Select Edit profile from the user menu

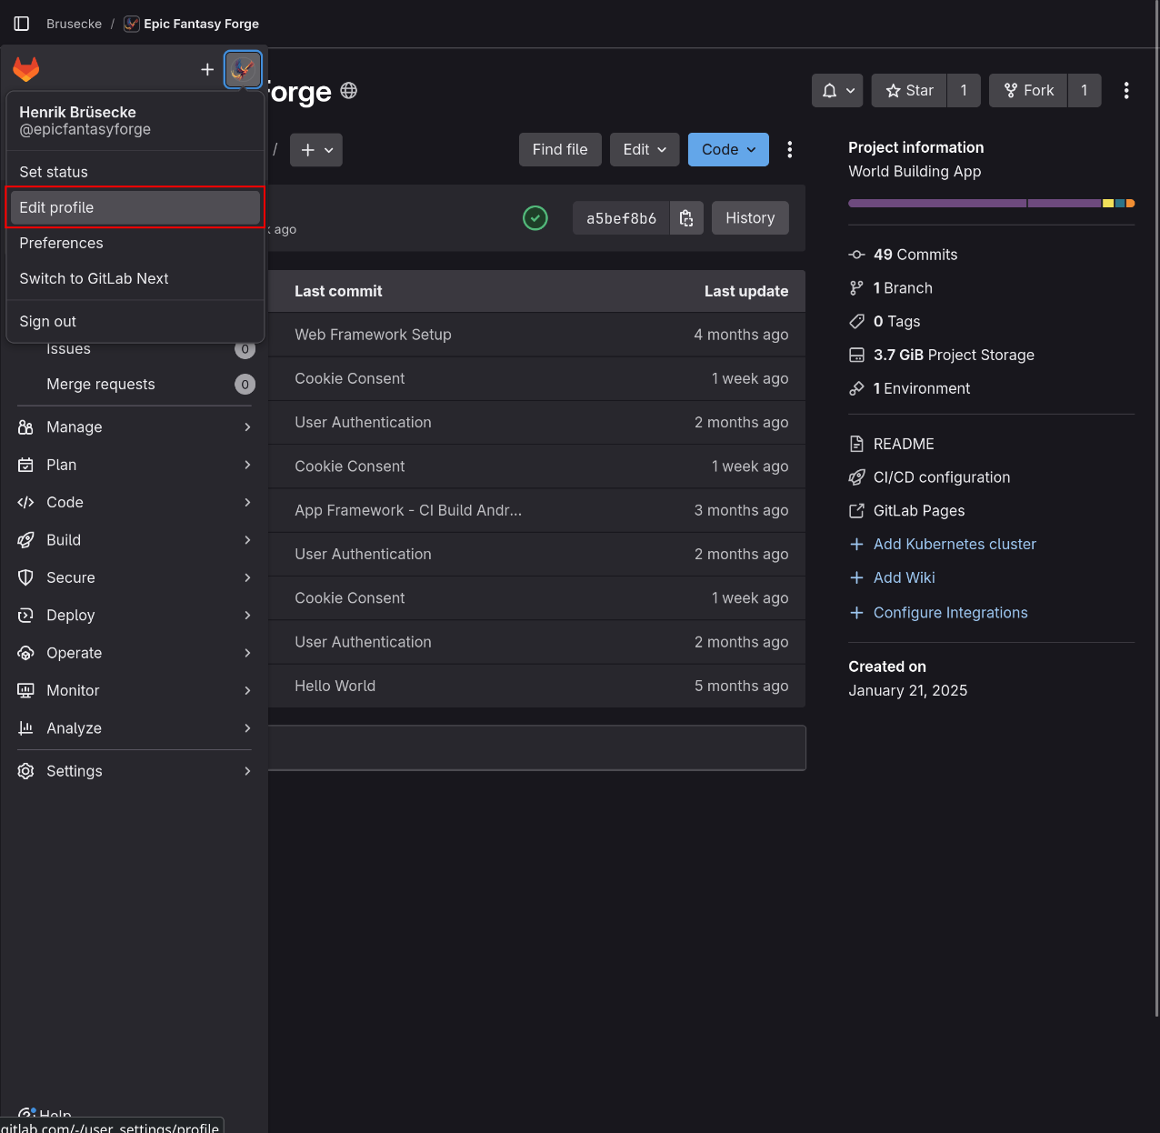pos(56,207)
